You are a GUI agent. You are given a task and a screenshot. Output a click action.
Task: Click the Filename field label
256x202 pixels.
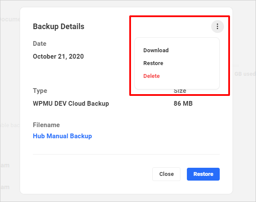click(x=46, y=125)
